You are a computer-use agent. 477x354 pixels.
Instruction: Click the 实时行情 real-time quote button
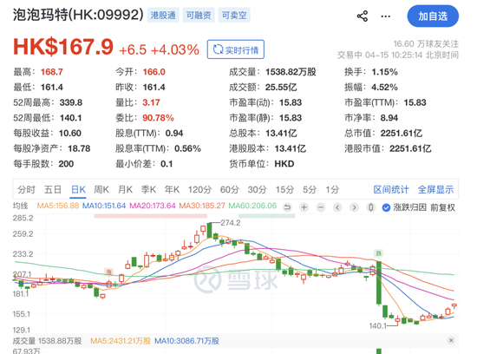point(236,49)
